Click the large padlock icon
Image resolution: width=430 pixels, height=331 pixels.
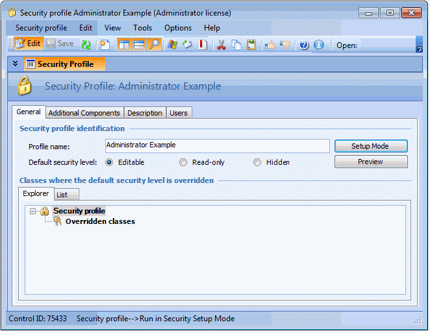point(24,86)
